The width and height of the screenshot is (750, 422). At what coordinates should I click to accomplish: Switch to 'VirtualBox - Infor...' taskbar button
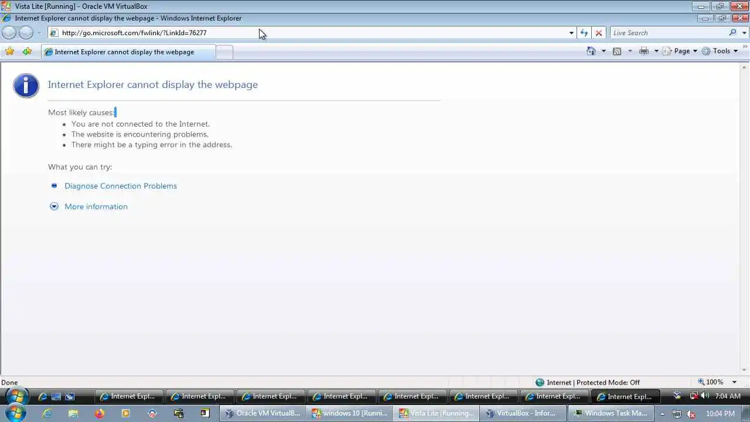click(x=523, y=413)
